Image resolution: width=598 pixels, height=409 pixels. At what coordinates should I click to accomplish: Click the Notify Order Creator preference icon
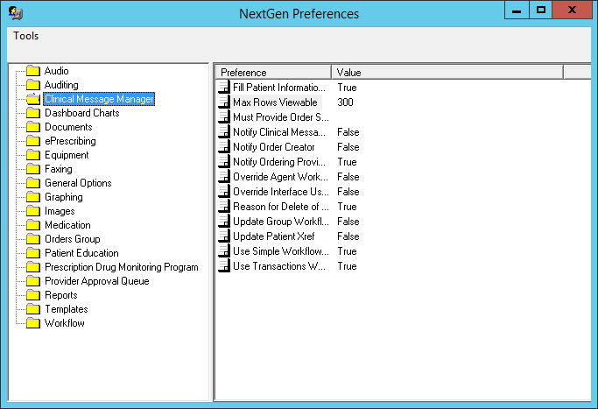click(x=224, y=147)
